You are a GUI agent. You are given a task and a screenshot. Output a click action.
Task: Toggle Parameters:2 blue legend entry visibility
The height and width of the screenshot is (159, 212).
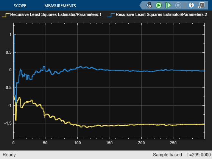[x=157, y=15]
